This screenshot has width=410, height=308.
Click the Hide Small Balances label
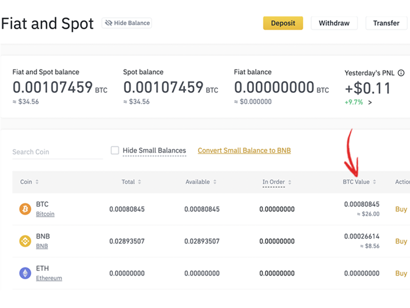(x=154, y=150)
